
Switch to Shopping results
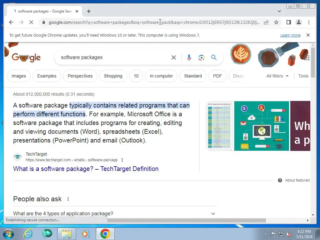click(113, 76)
